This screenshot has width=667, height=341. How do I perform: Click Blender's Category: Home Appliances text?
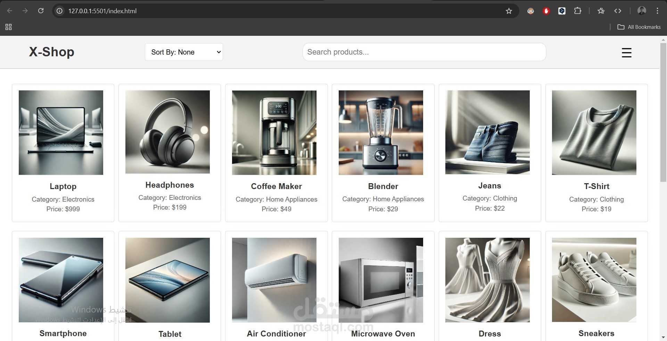[x=383, y=199]
